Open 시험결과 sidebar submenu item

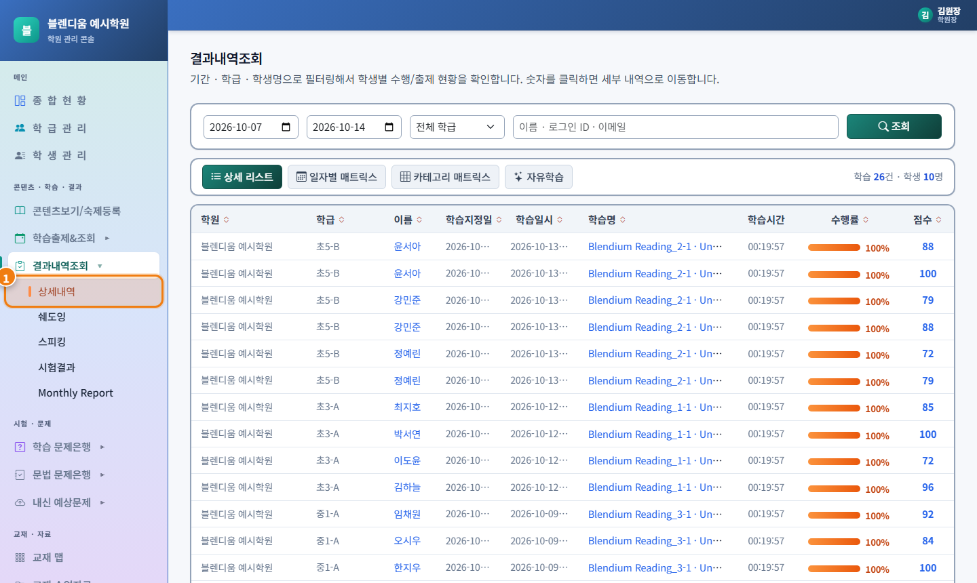pyautogui.click(x=57, y=367)
